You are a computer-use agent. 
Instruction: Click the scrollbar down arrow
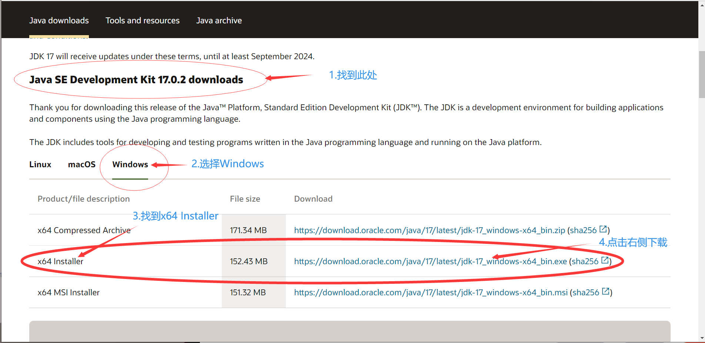[x=702, y=339]
